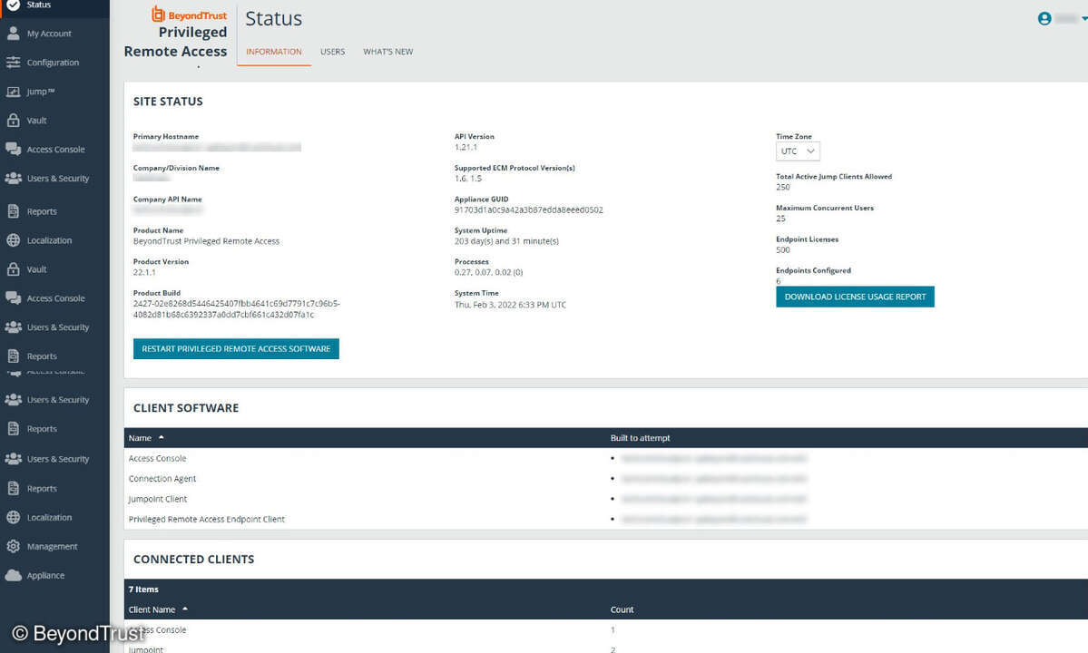Open the What's New tab
The image size is (1088, 653).
387,52
